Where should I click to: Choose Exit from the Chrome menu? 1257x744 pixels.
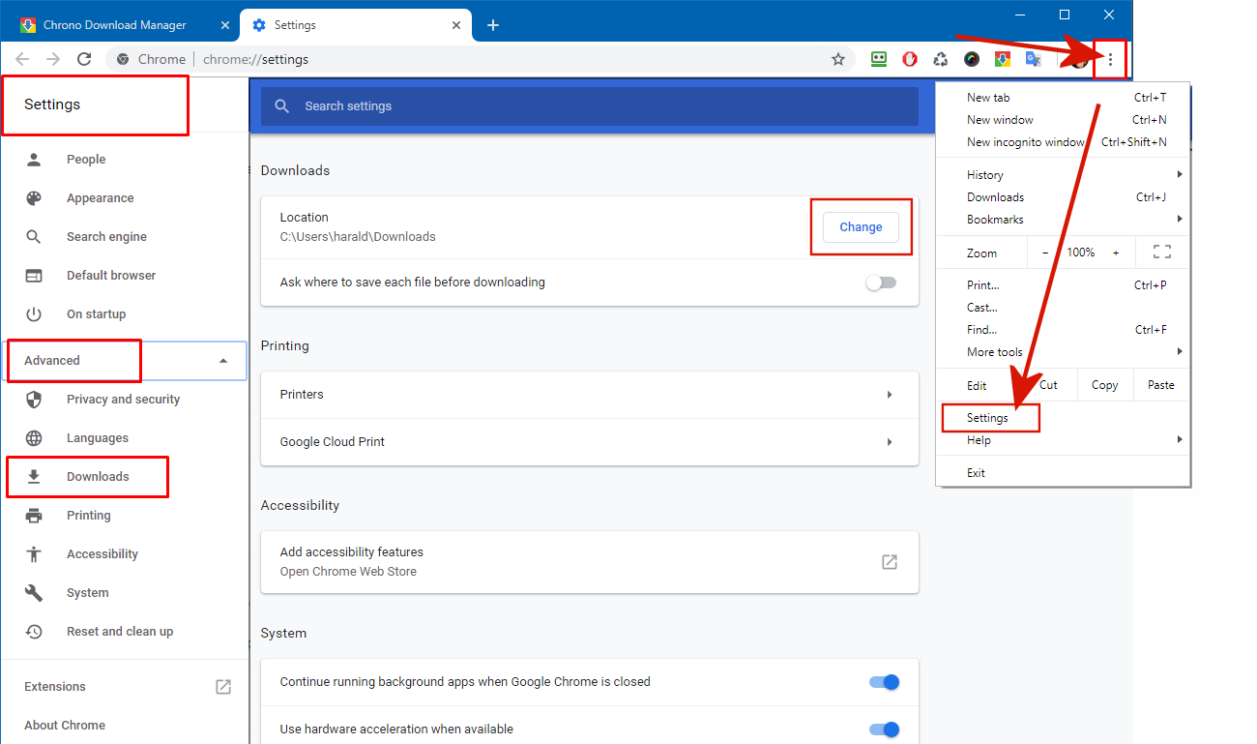tap(1063, 473)
